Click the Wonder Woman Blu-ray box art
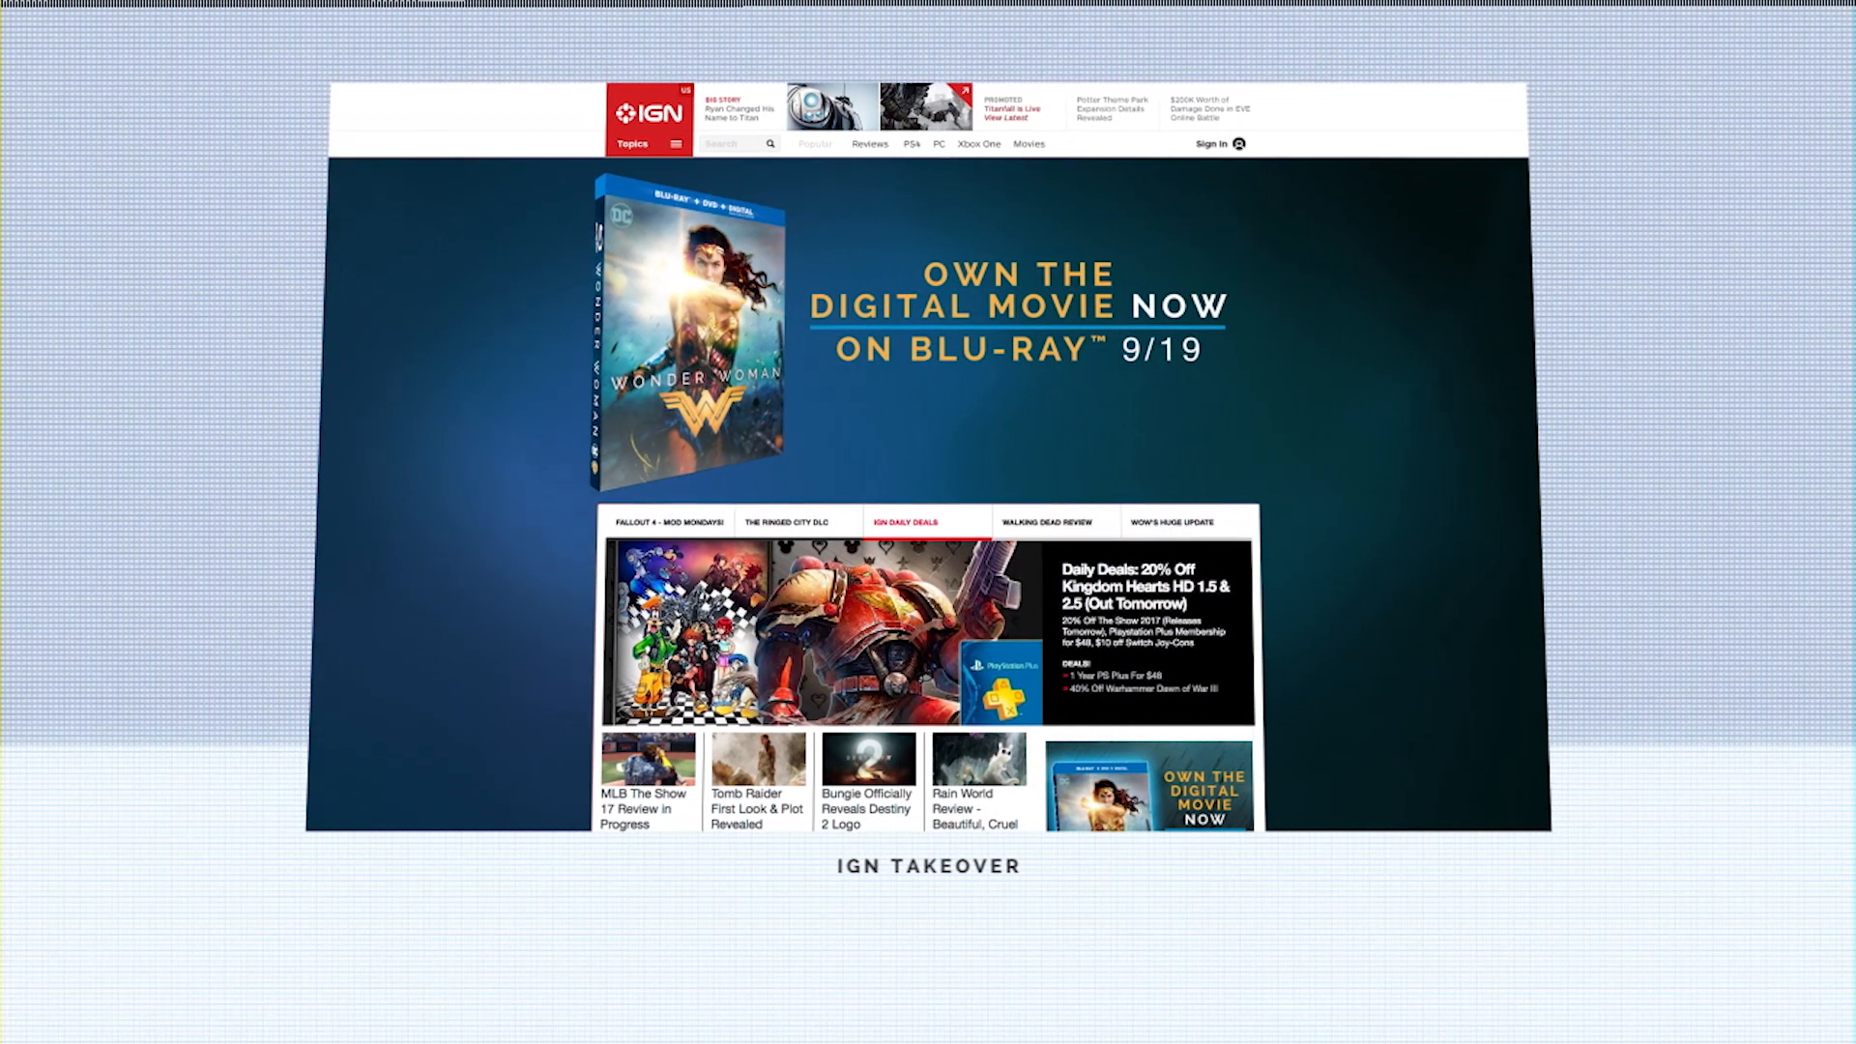 [x=687, y=332]
